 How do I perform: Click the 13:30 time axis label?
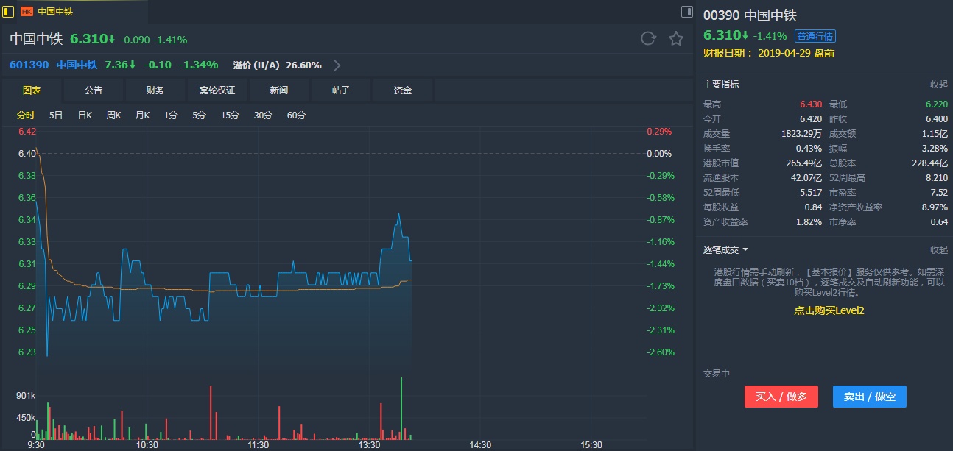pyautogui.click(x=369, y=445)
